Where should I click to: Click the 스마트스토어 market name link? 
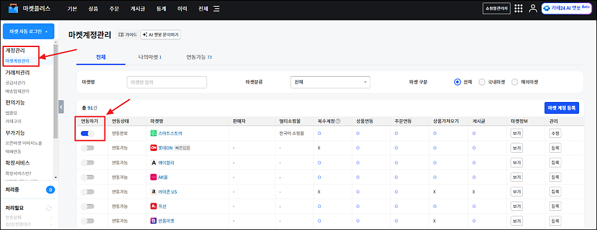(171, 134)
